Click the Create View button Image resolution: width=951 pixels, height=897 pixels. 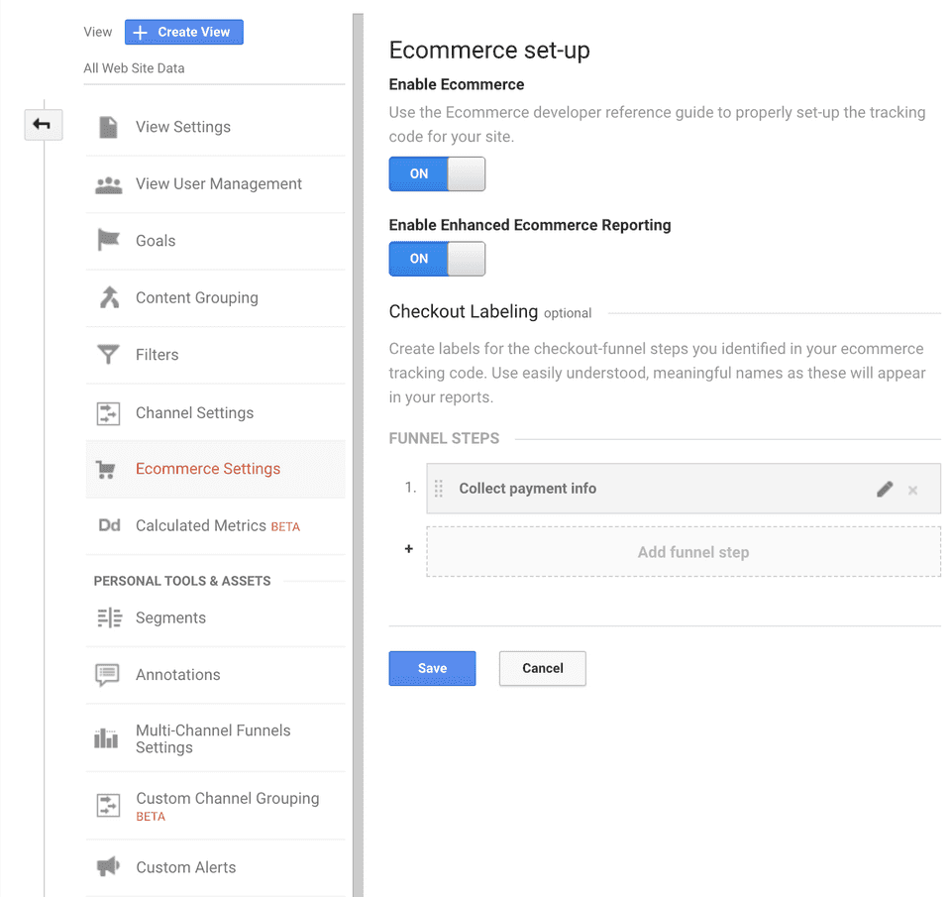pyautogui.click(x=183, y=32)
